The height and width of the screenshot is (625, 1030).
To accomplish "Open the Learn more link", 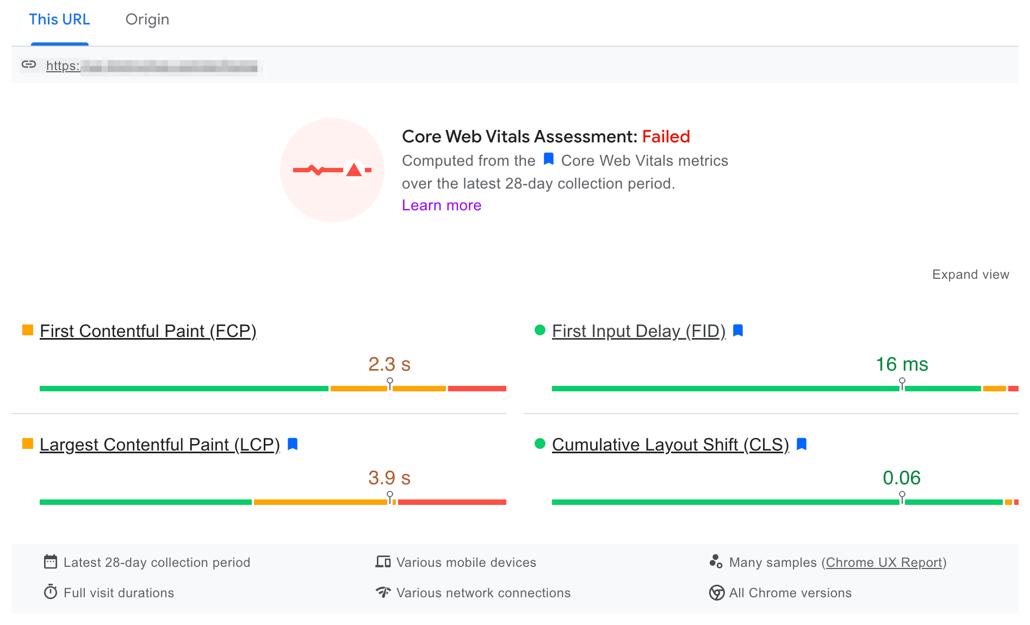I will [x=442, y=205].
